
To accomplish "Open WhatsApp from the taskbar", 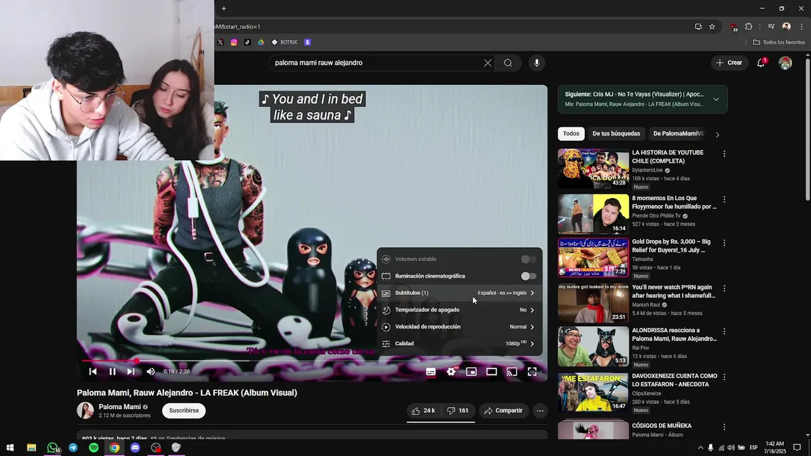I will [x=53, y=448].
